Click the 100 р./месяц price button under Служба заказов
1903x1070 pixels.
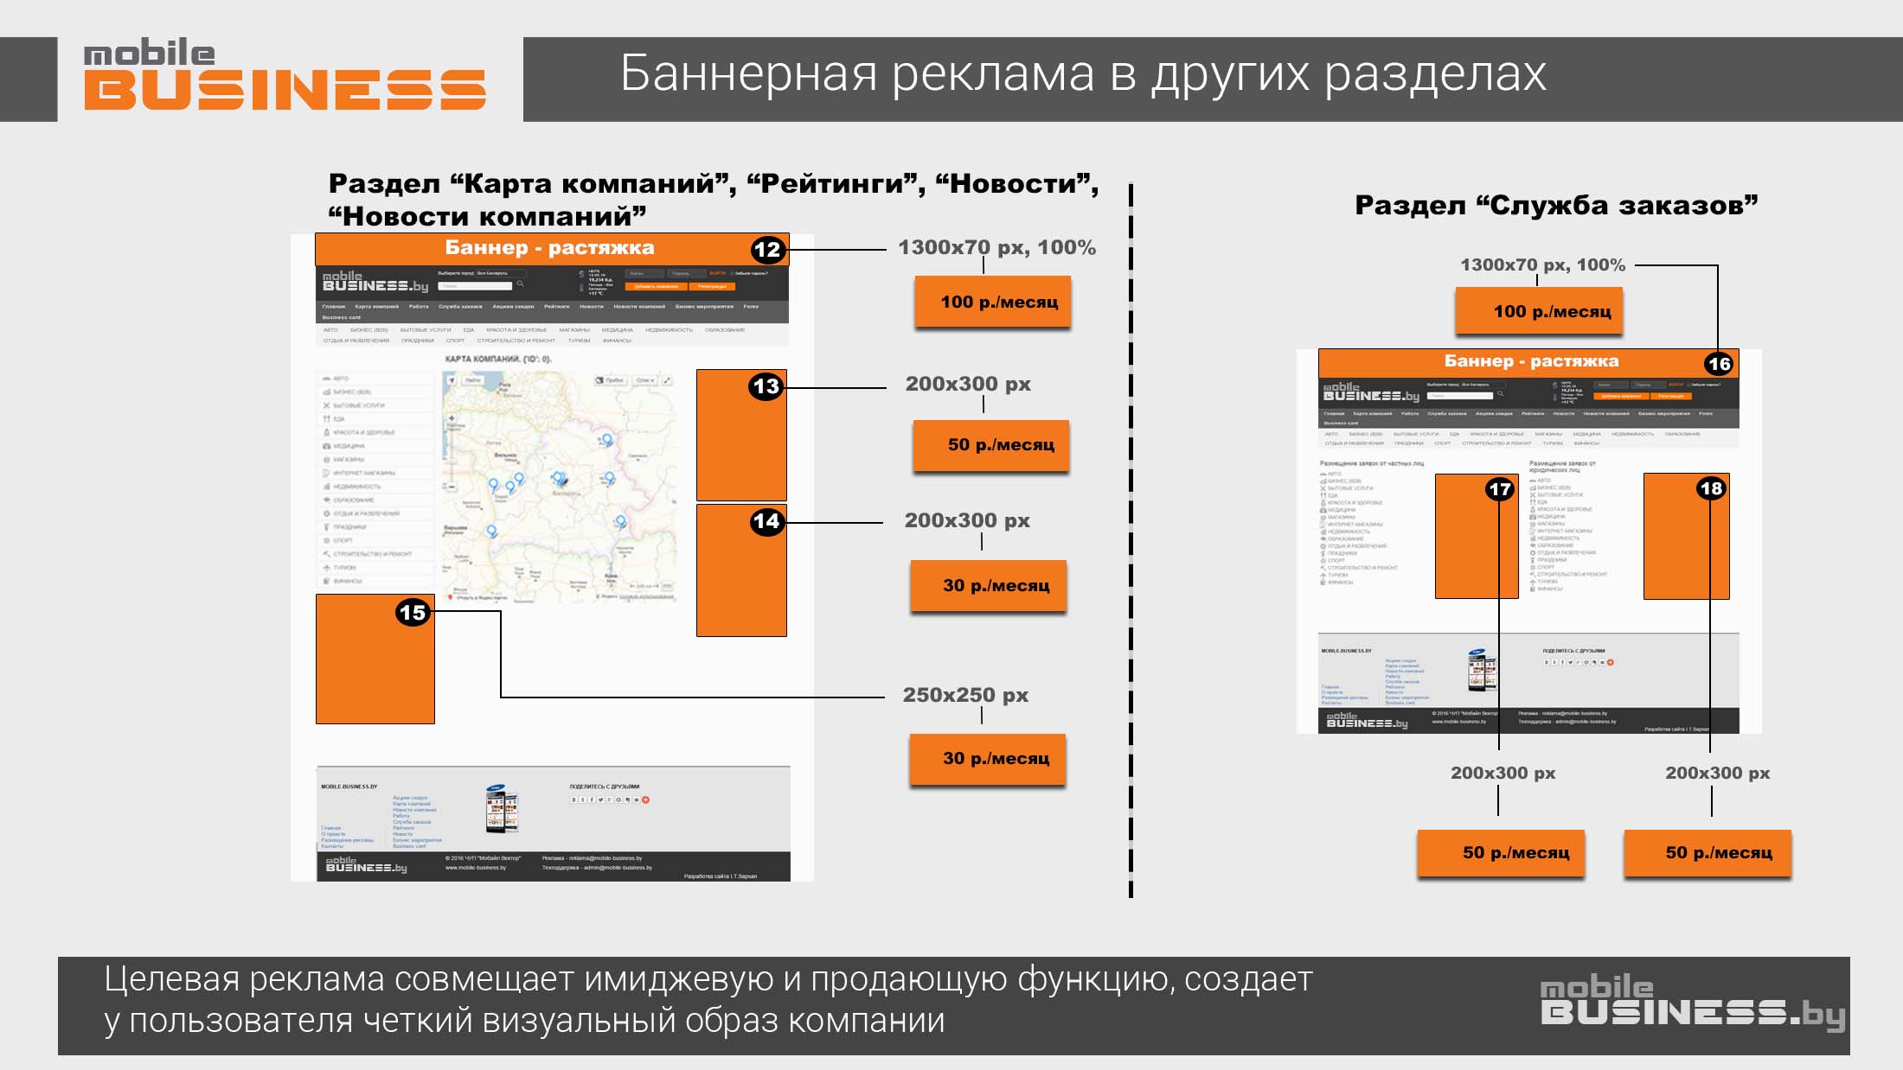[x=1539, y=312]
